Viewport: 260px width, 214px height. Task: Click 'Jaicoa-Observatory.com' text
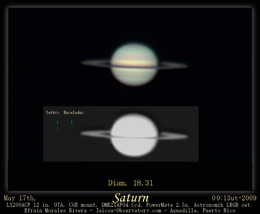[x=129, y=211]
